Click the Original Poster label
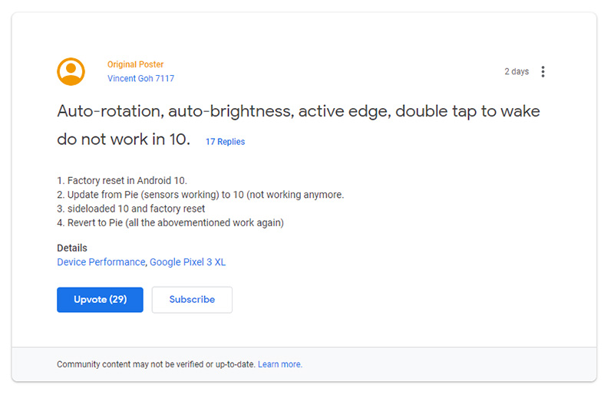 point(135,64)
